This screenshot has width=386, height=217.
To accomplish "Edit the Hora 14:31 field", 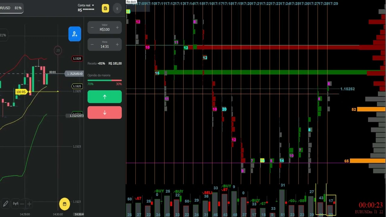I will point(105,45).
